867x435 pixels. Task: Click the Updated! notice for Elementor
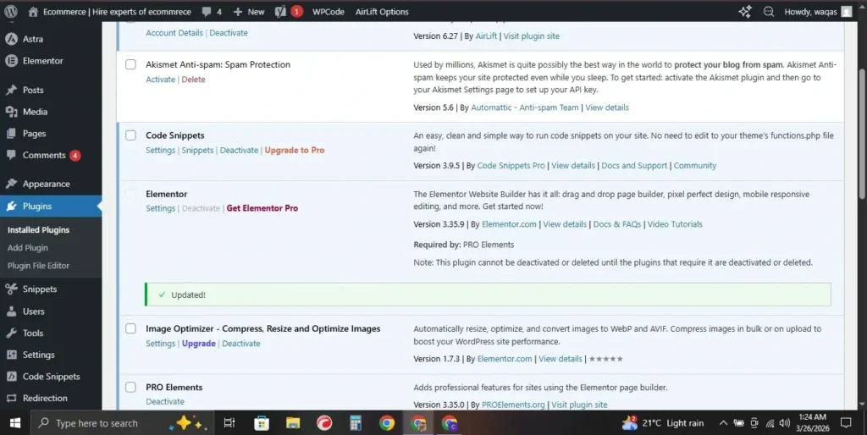pos(488,295)
